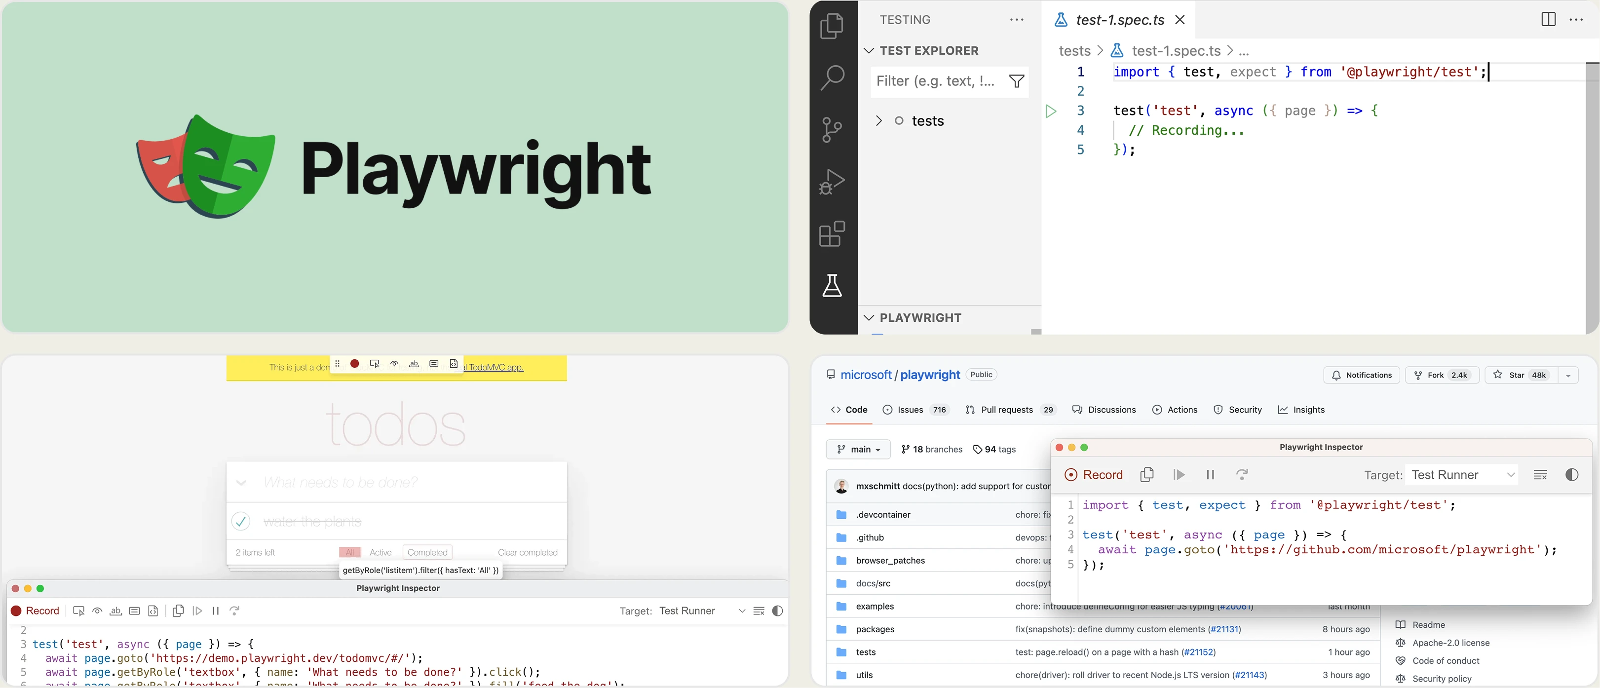
Task: Click Step over in the todos Playwright Inspector
Action: point(235,611)
